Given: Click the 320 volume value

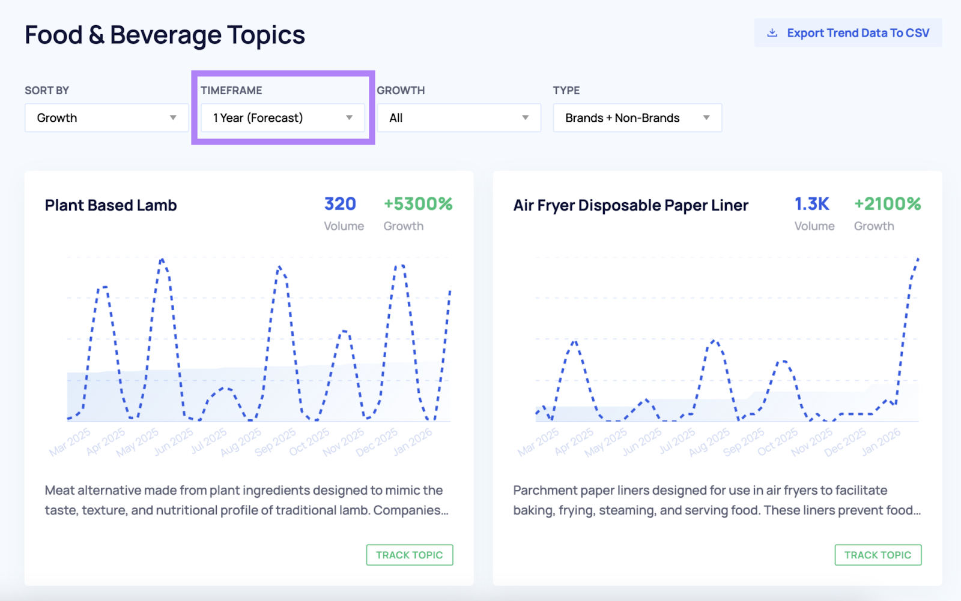Looking at the screenshot, I should [x=341, y=204].
